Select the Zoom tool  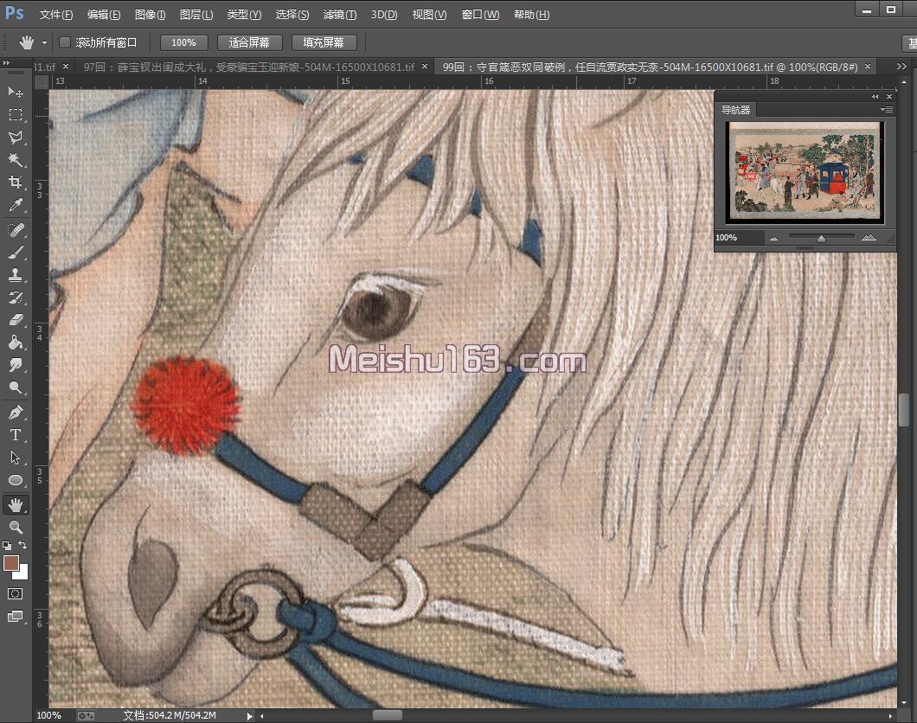coord(16,528)
